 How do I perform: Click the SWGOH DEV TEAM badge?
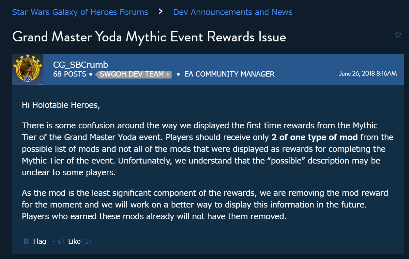tap(133, 74)
